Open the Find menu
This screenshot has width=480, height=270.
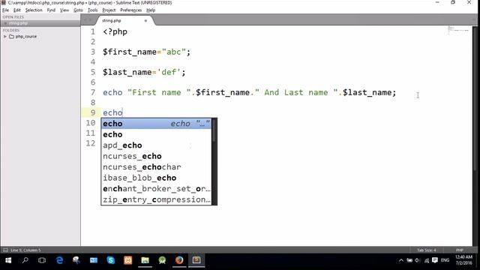51,10
